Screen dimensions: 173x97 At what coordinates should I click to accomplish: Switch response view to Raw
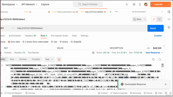coord(12,59)
